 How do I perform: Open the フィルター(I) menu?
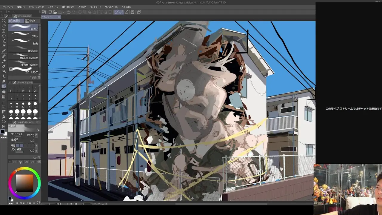[95, 7]
